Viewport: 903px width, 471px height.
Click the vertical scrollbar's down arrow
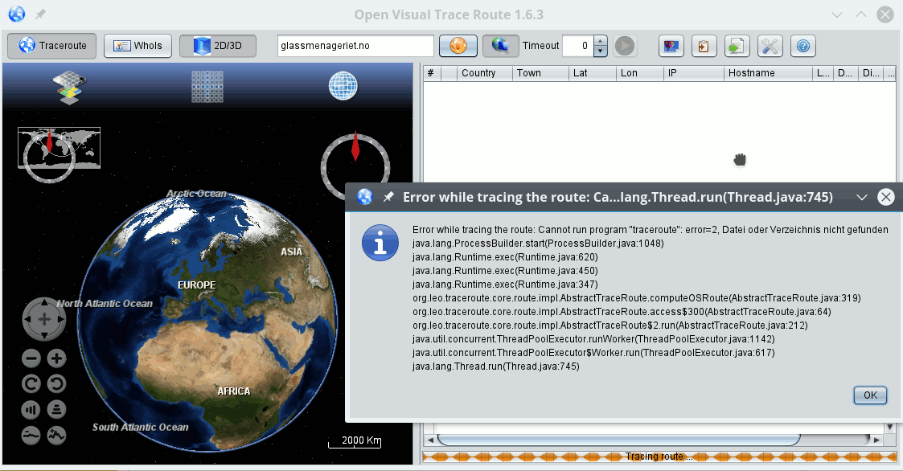[x=890, y=428]
